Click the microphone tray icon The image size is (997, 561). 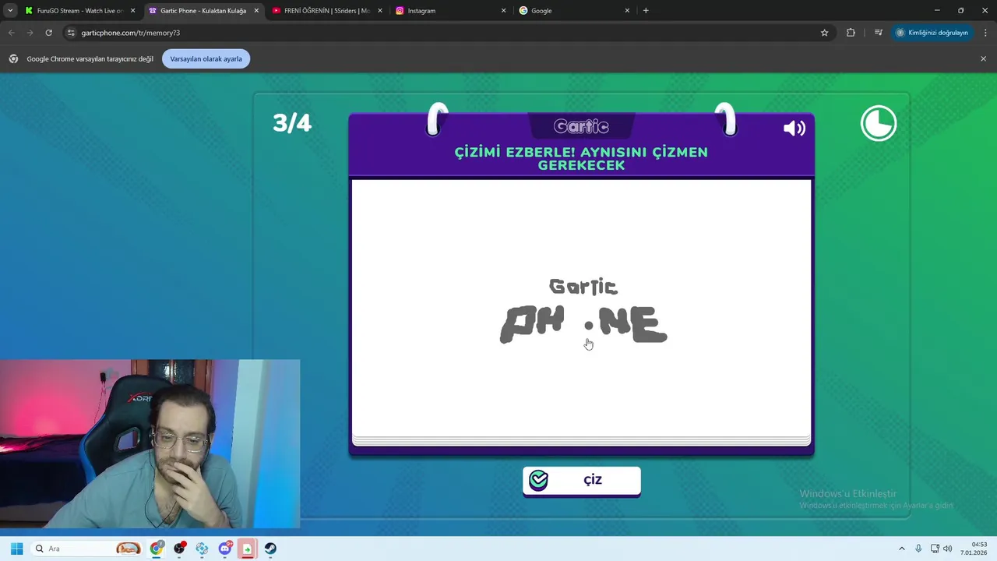pos(918,549)
